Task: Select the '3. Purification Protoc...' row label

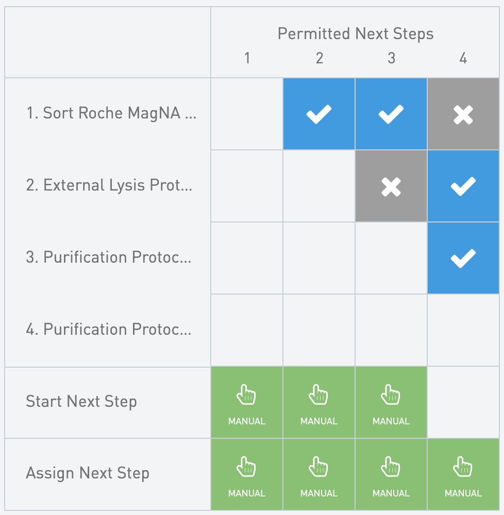Action: tap(109, 257)
